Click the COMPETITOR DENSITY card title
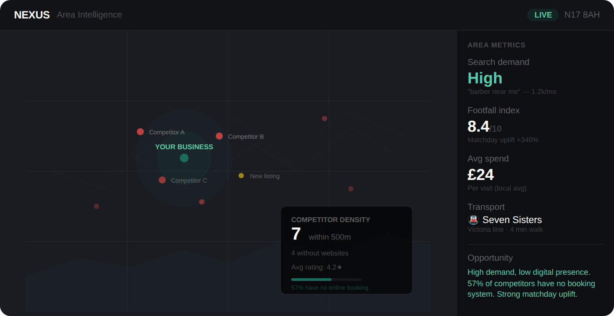This screenshot has width=614, height=316. coord(331,220)
